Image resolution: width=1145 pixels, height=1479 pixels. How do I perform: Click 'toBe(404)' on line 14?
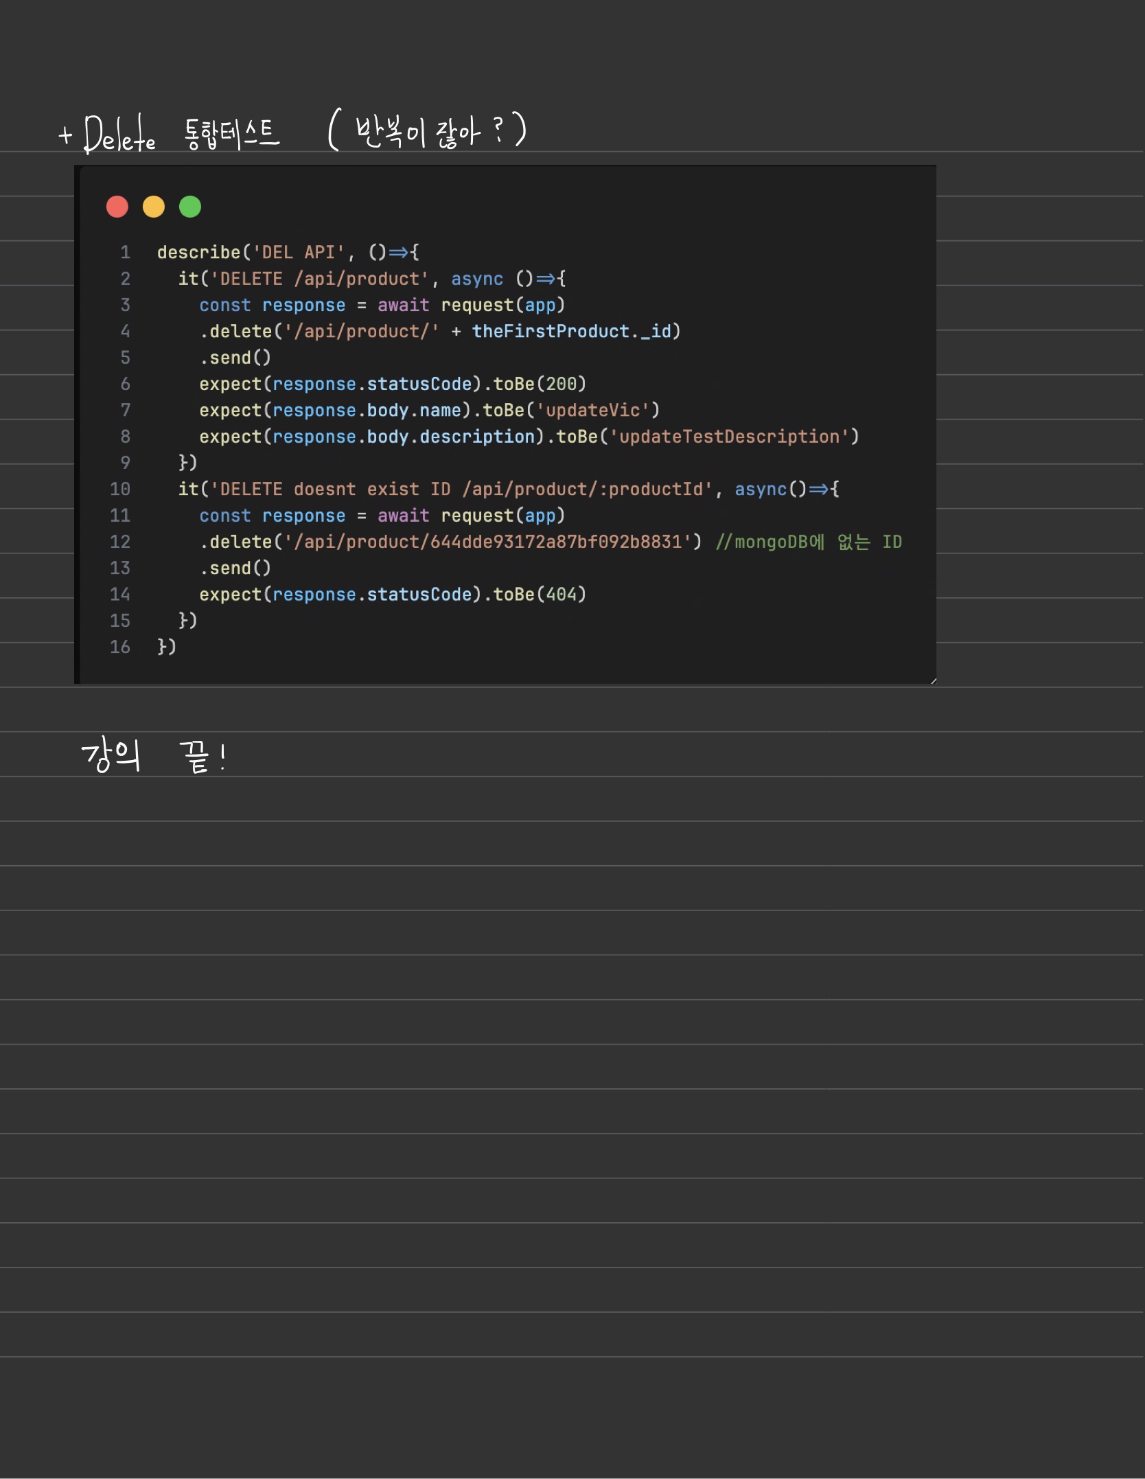(x=540, y=595)
